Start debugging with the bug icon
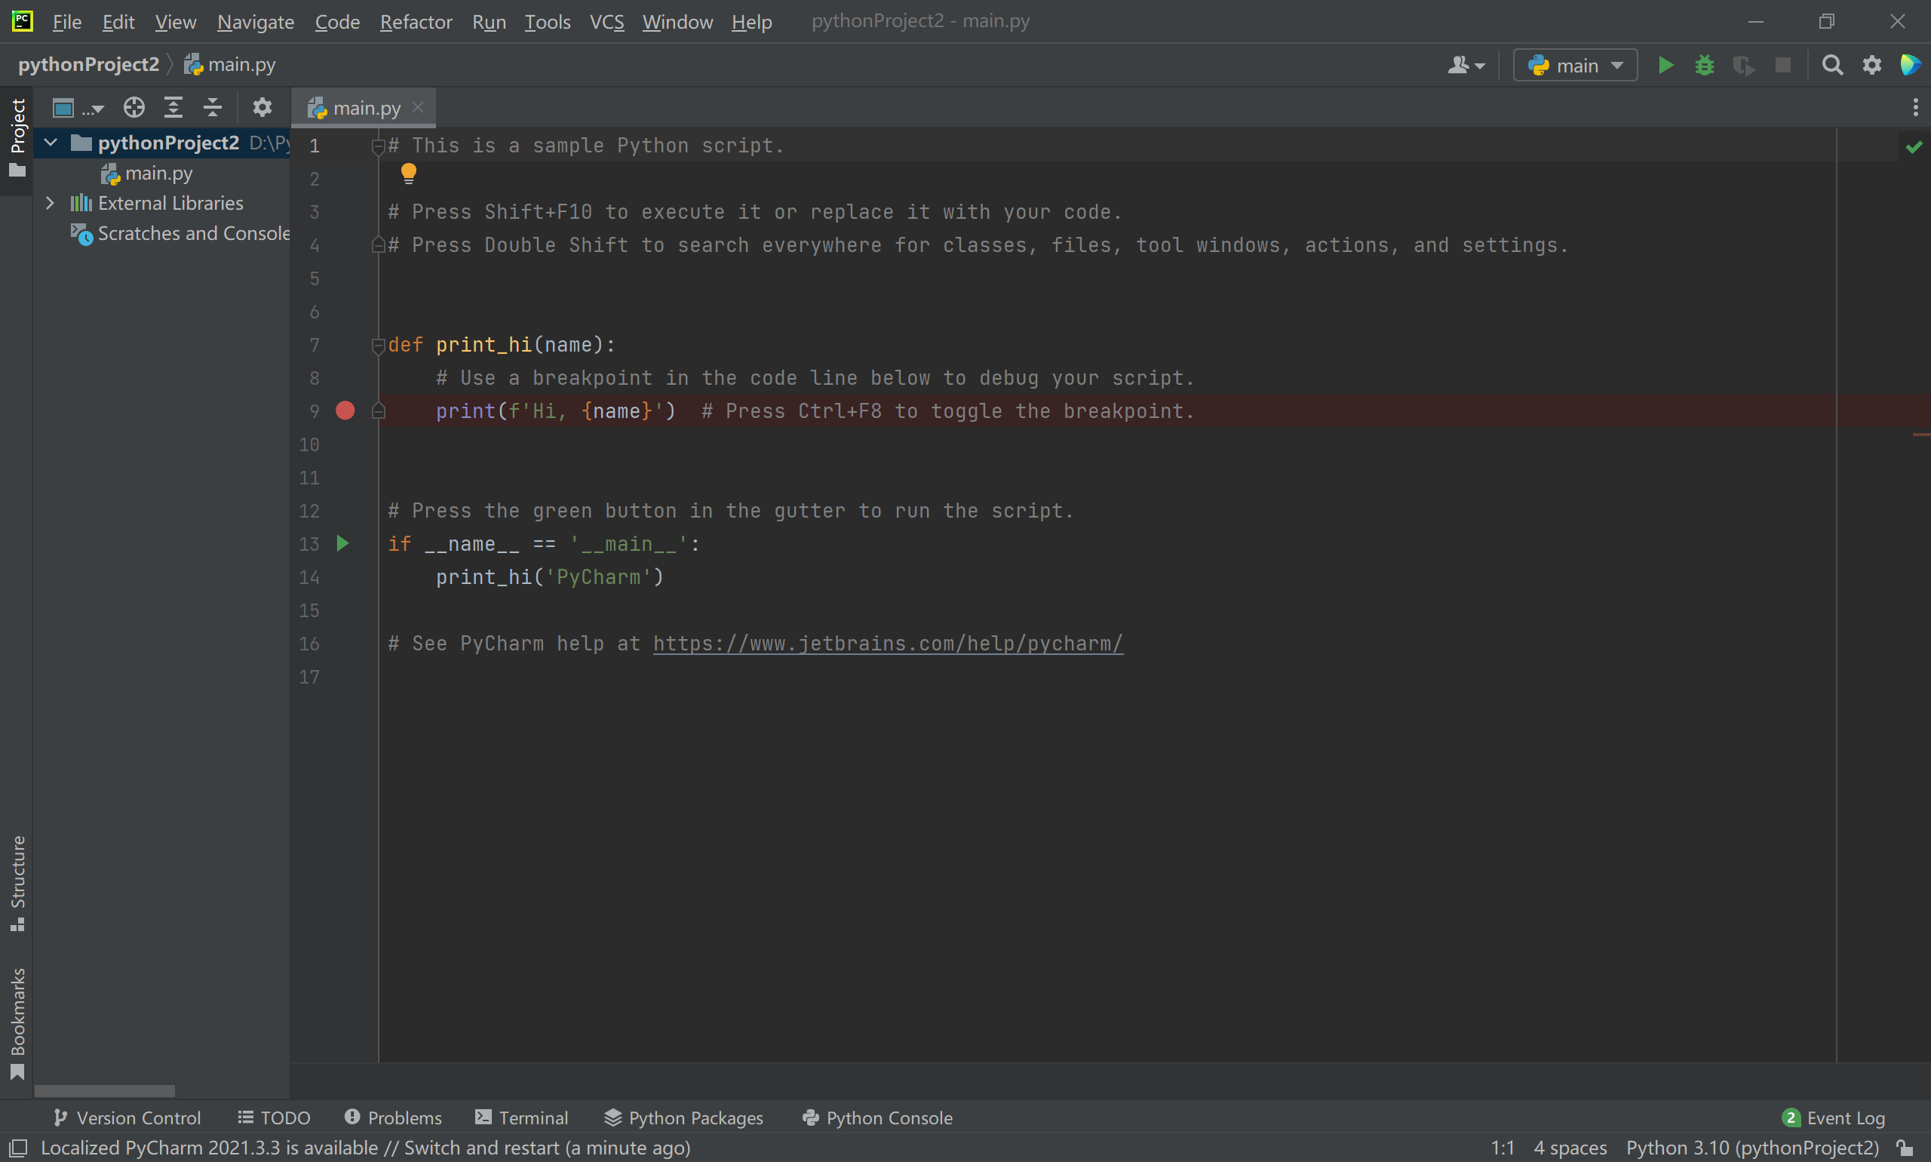The image size is (1931, 1162). [x=1704, y=65]
